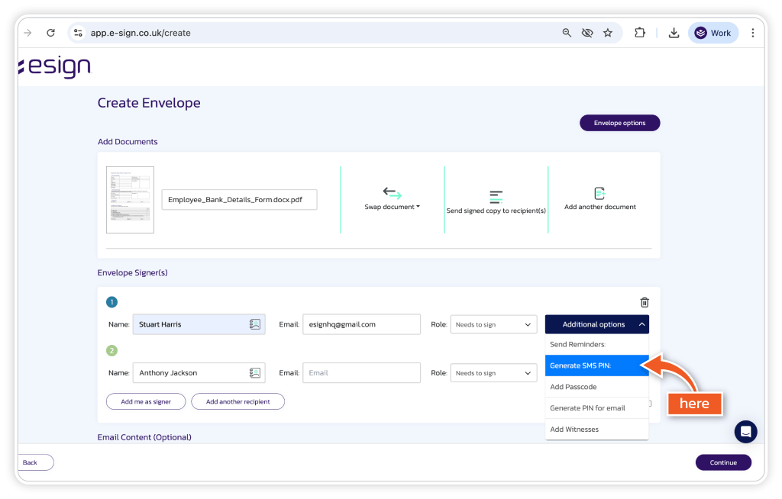Open address book icon in Stuart Harris field
This screenshot has width=782, height=499.
[255, 324]
